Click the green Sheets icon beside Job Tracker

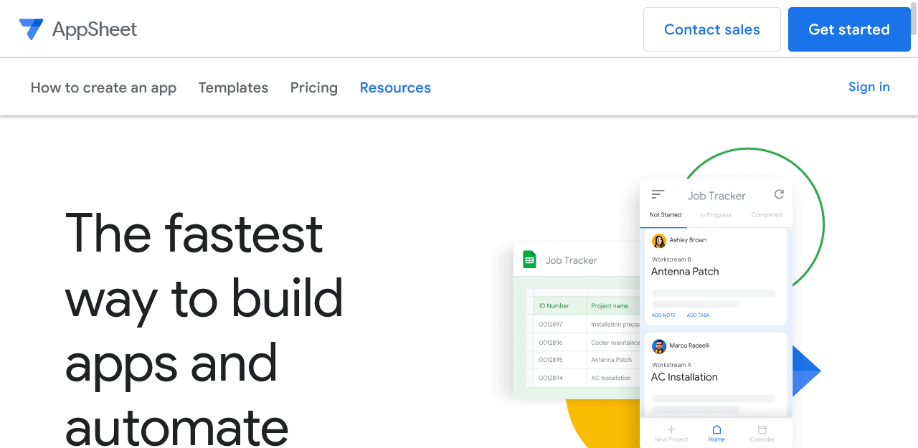[529, 259]
